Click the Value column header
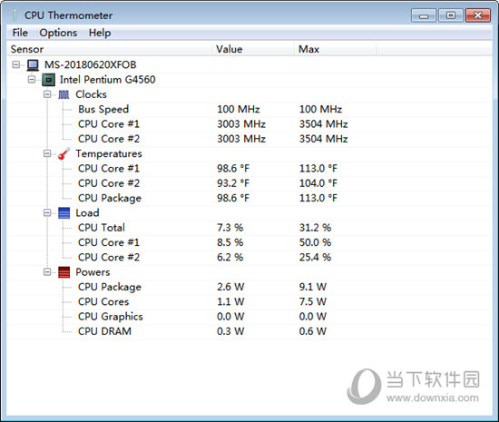This screenshot has height=422, width=499. pos(253,49)
